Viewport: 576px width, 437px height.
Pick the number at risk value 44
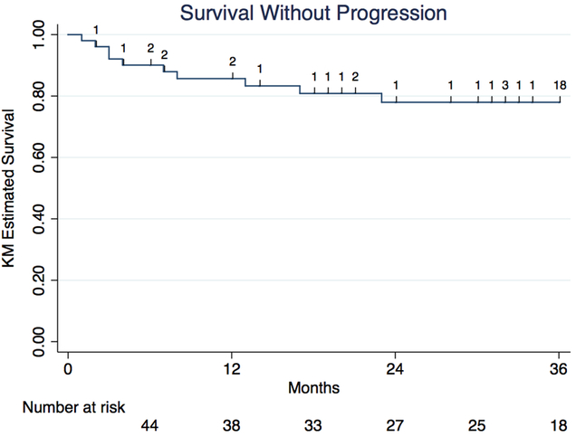(150, 424)
